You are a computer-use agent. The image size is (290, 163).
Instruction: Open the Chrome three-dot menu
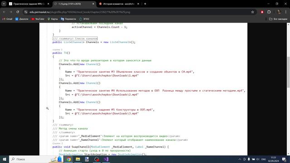(x=286, y=12)
